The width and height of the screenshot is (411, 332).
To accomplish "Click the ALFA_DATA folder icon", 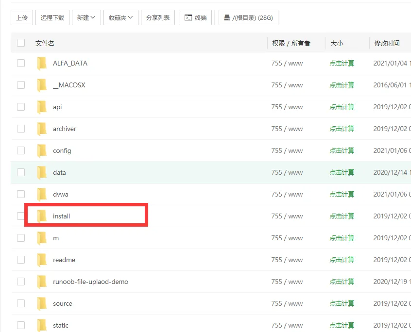I will (42, 63).
